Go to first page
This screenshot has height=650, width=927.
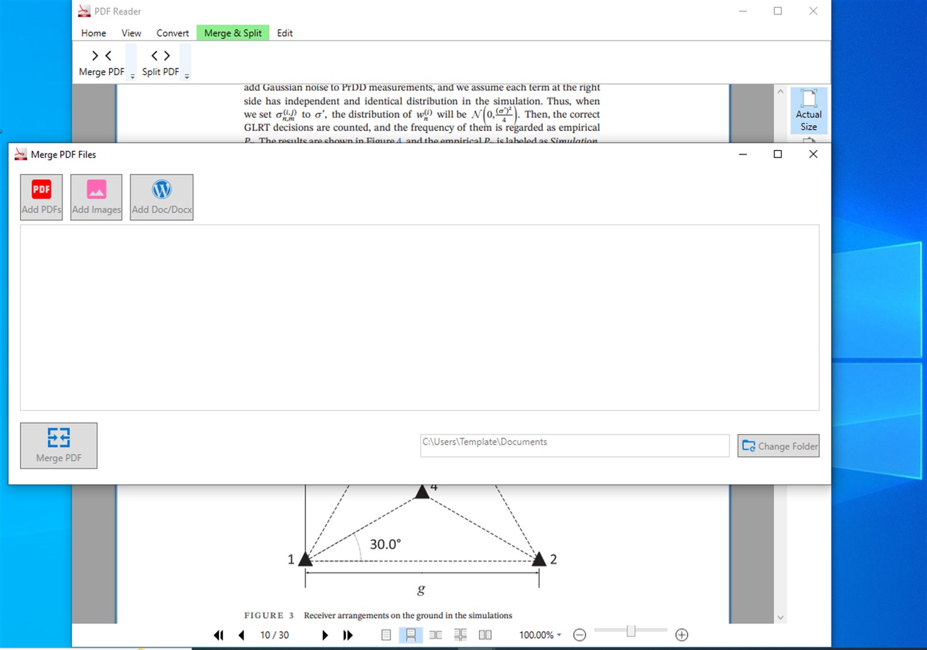(219, 635)
